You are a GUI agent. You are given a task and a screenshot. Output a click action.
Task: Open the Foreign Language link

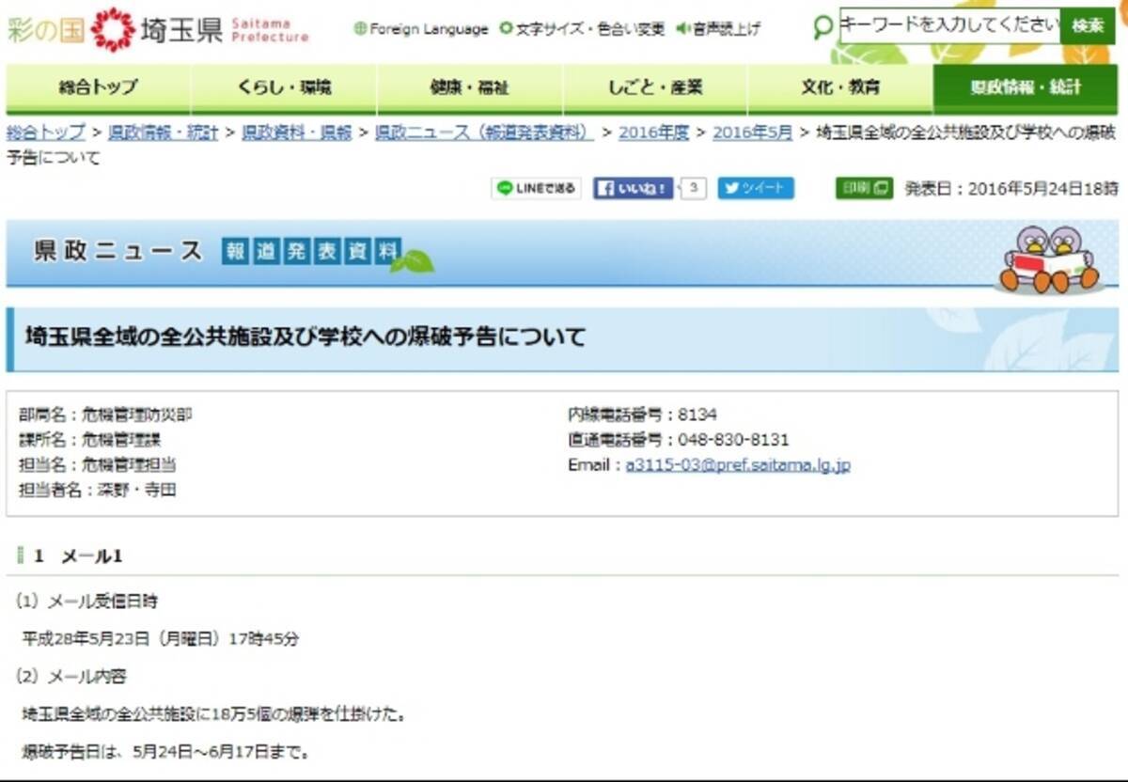point(421,29)
